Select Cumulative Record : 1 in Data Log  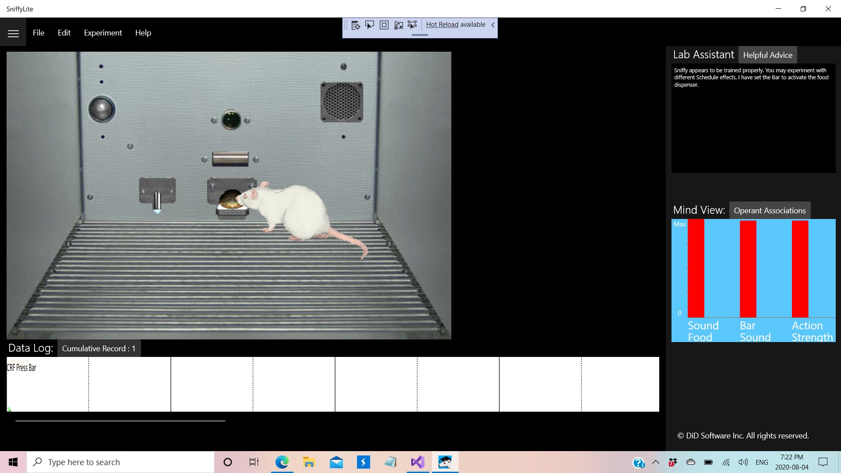pos(99,348)
